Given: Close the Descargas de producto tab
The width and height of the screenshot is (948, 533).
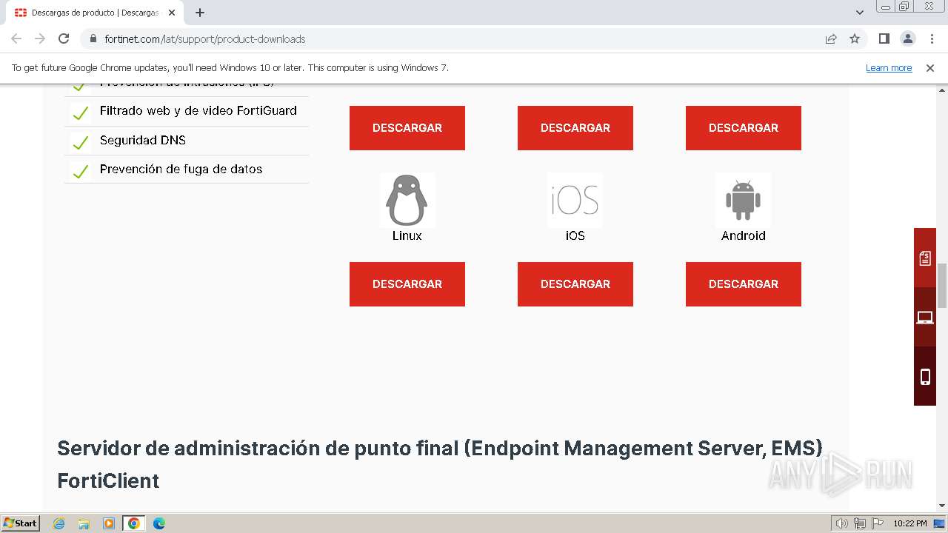Looking at the screenshot, I should point(172,13).
